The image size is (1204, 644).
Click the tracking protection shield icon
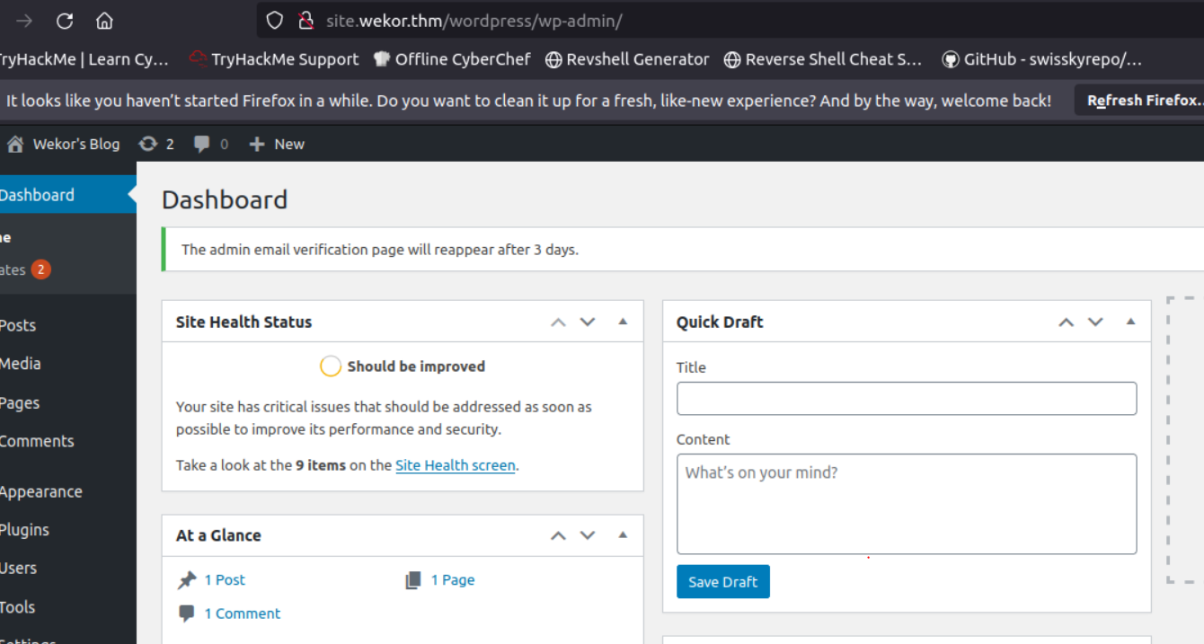pos(275,21)
